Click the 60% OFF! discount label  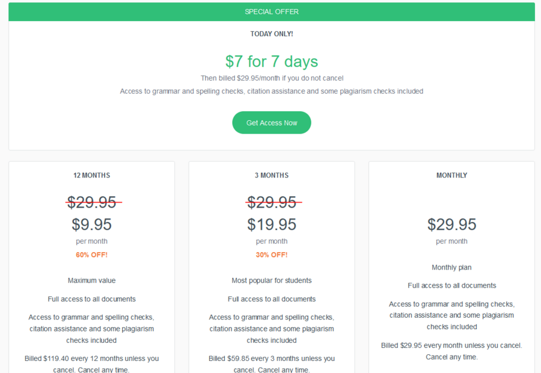pyautogui.click(x=91, y=255)
